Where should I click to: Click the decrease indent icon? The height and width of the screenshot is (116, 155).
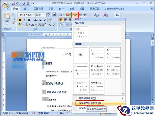(81, 15)
